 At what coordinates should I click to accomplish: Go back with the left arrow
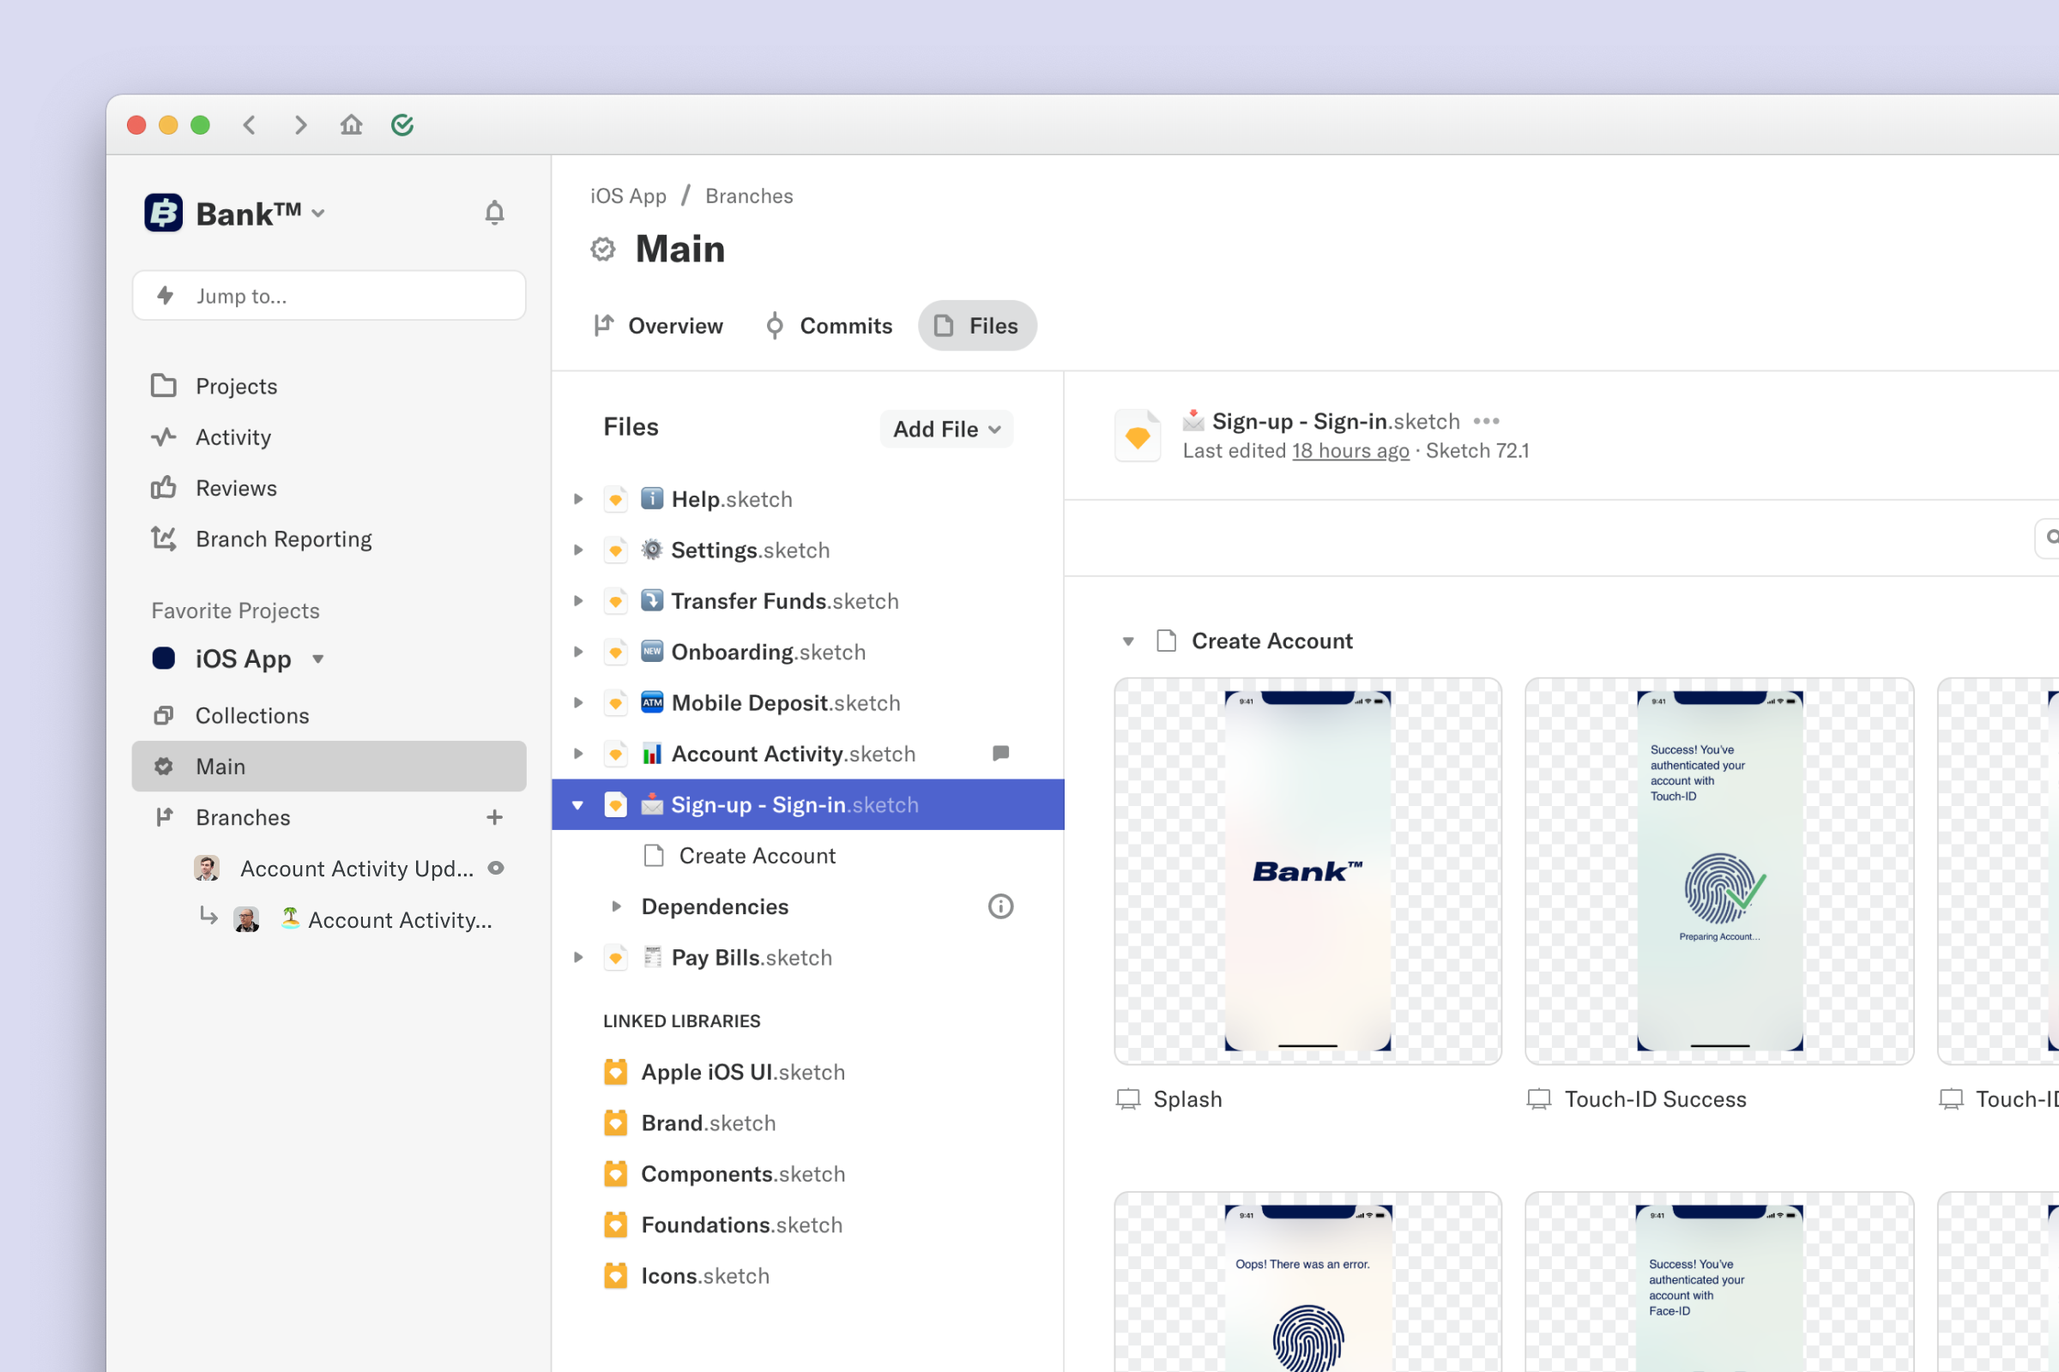coord(250,125)
